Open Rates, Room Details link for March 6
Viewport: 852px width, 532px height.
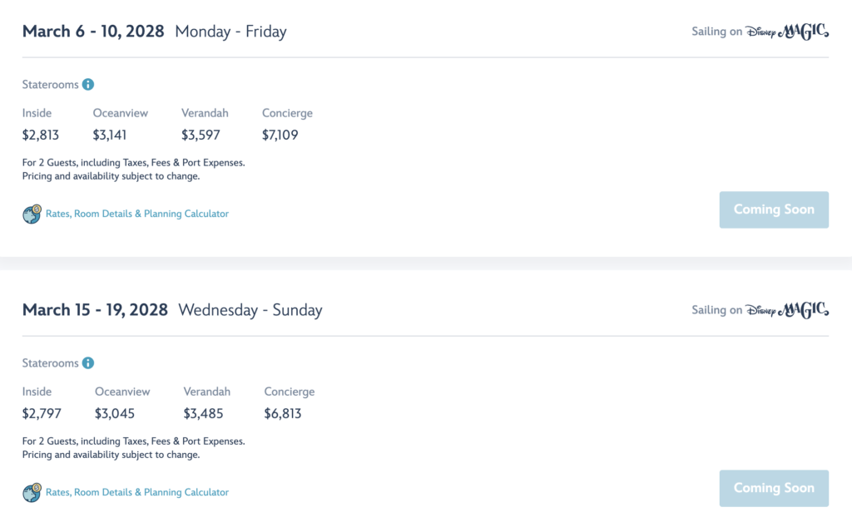137,214
